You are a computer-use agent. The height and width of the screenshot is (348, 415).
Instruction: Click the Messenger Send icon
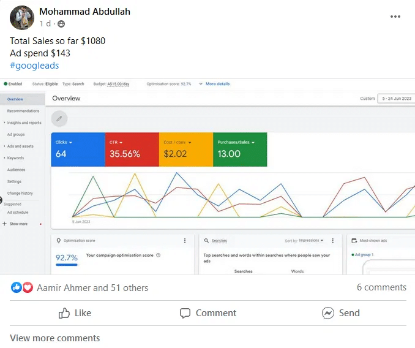[x=328, y=313]
